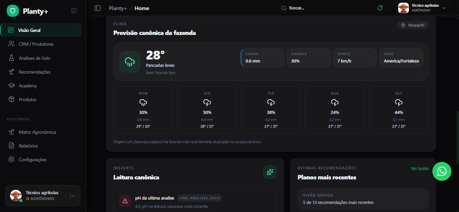Click the Ver todas link
The image size is (459, 212).
(x=420, y=168)
